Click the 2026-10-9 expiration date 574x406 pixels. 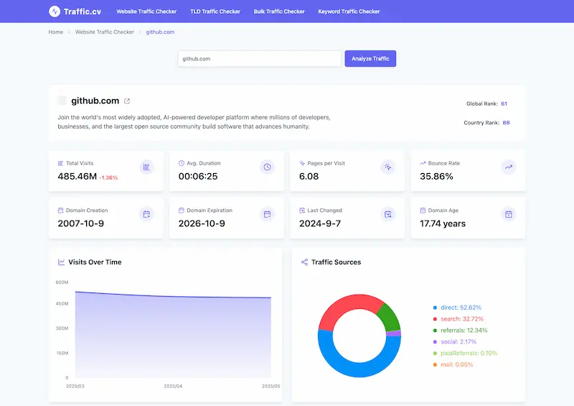202,223
